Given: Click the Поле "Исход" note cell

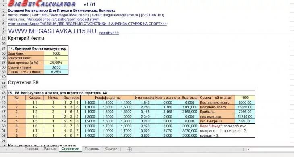Looking at the screenshot, I should pyautogui.click(x=227, y=130).
